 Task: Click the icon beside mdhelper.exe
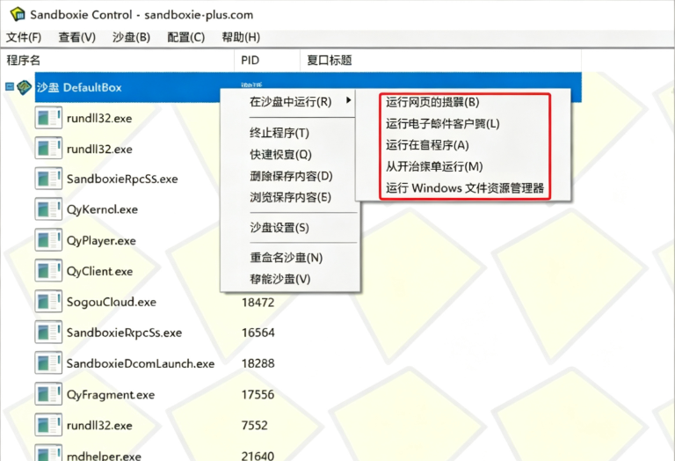pyautogui.click(x=48, y=453)
